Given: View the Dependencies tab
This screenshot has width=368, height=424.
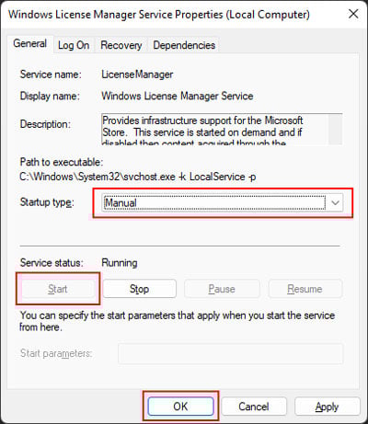Looking at the screenshot, I should click(184, 45).
